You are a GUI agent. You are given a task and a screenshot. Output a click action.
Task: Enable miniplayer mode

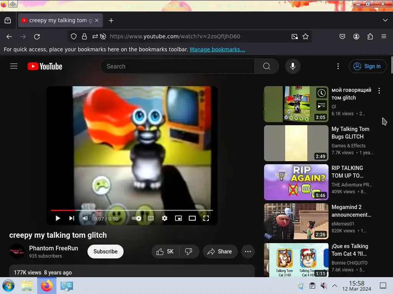click(178, 218)
